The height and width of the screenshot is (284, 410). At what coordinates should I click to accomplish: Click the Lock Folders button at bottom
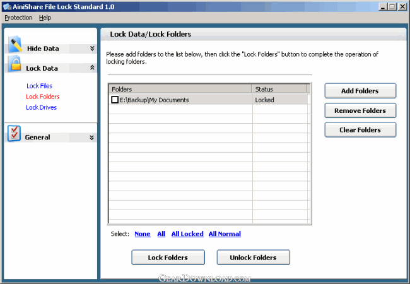click(x=168, y=257)
